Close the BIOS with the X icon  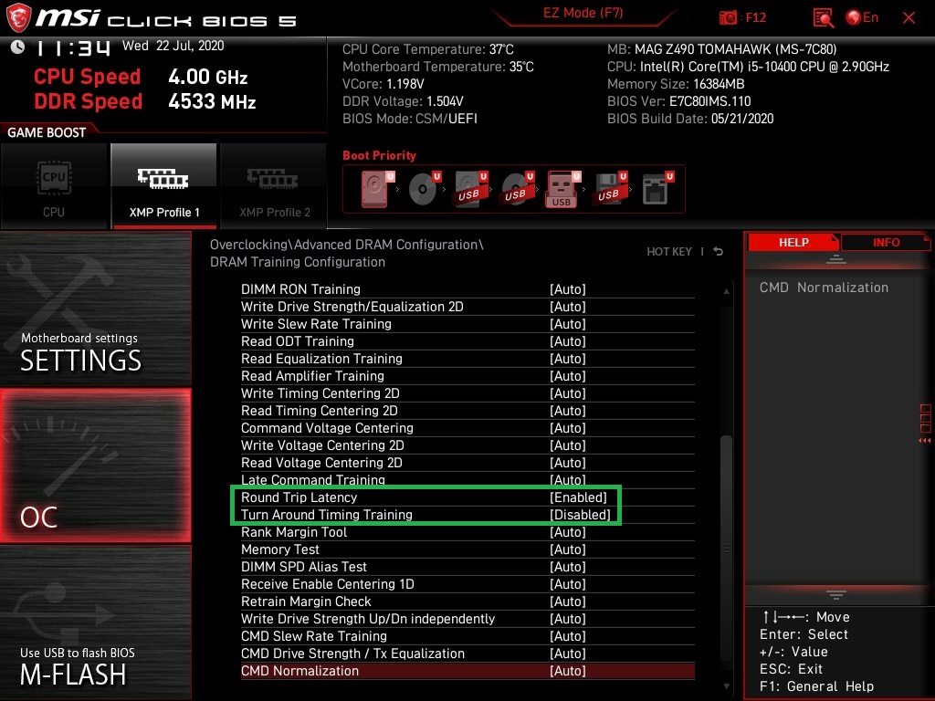(x=909, y=18)
